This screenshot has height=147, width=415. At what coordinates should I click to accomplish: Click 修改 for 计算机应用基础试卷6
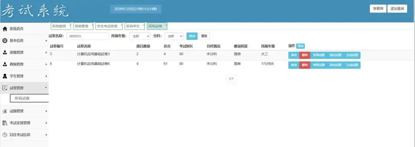(294, 65)
